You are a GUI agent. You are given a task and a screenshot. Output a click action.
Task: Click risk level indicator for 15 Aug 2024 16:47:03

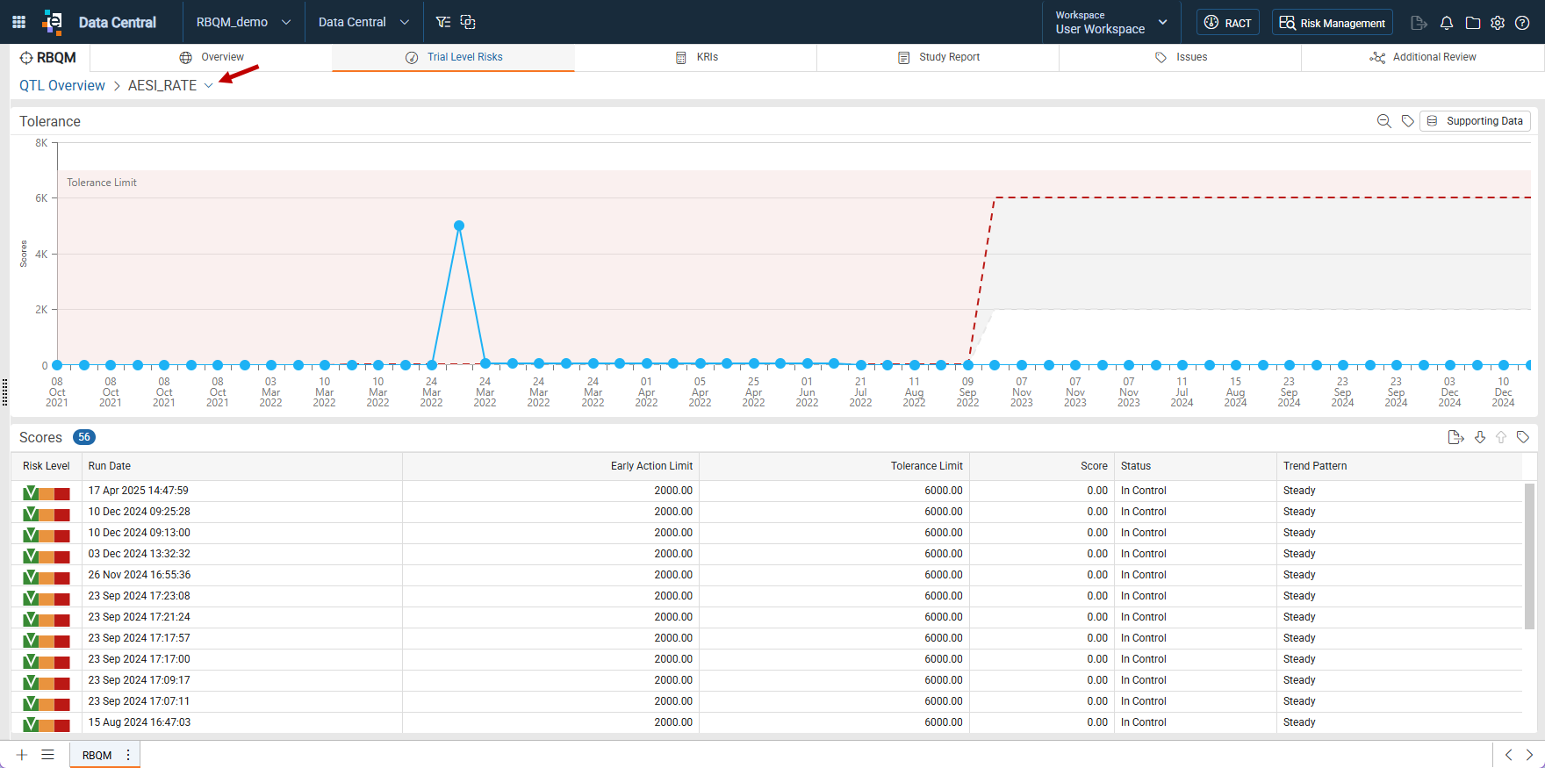pos(47,724)
